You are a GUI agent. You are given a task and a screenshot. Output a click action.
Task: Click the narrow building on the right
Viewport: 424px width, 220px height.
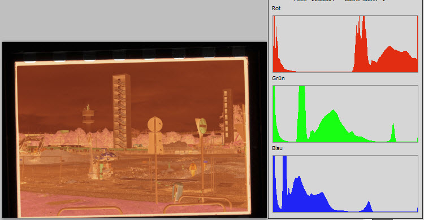[x=228, y=116]
